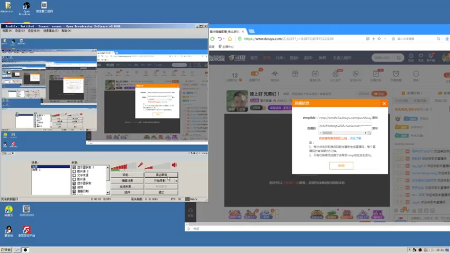Open the dropdown arrow next to bookmark star
This screenshot has width=450, height=253.
(385, 39)
